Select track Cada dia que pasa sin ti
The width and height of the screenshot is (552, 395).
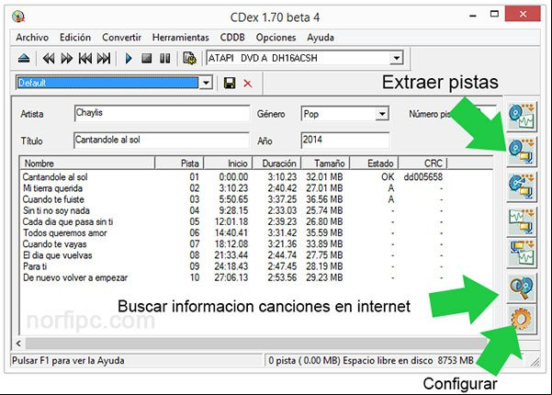(68, 221)
